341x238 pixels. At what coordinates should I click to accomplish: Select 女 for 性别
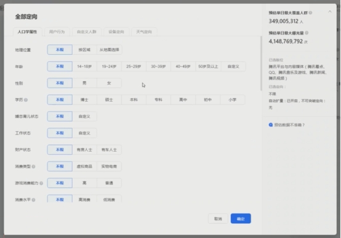pos(109,83)
